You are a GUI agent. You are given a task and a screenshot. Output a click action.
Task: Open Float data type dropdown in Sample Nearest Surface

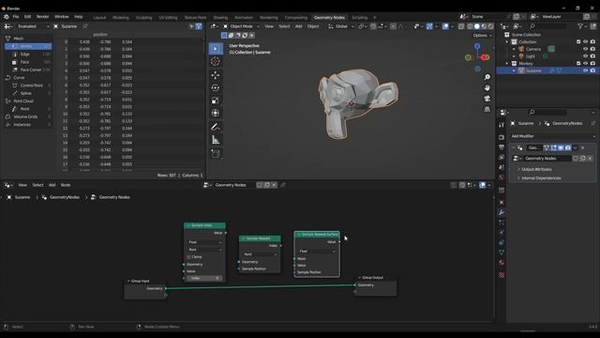pos(317,252)
